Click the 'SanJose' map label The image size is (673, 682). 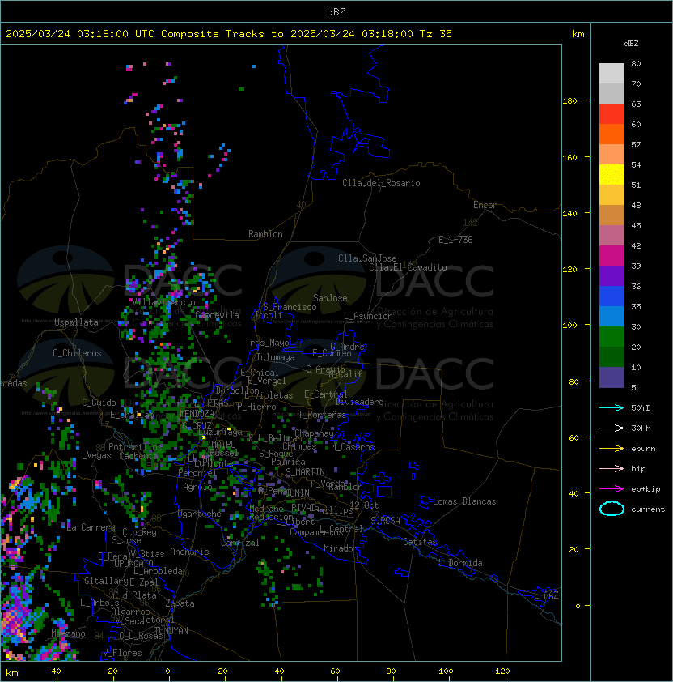click(330, 298)
